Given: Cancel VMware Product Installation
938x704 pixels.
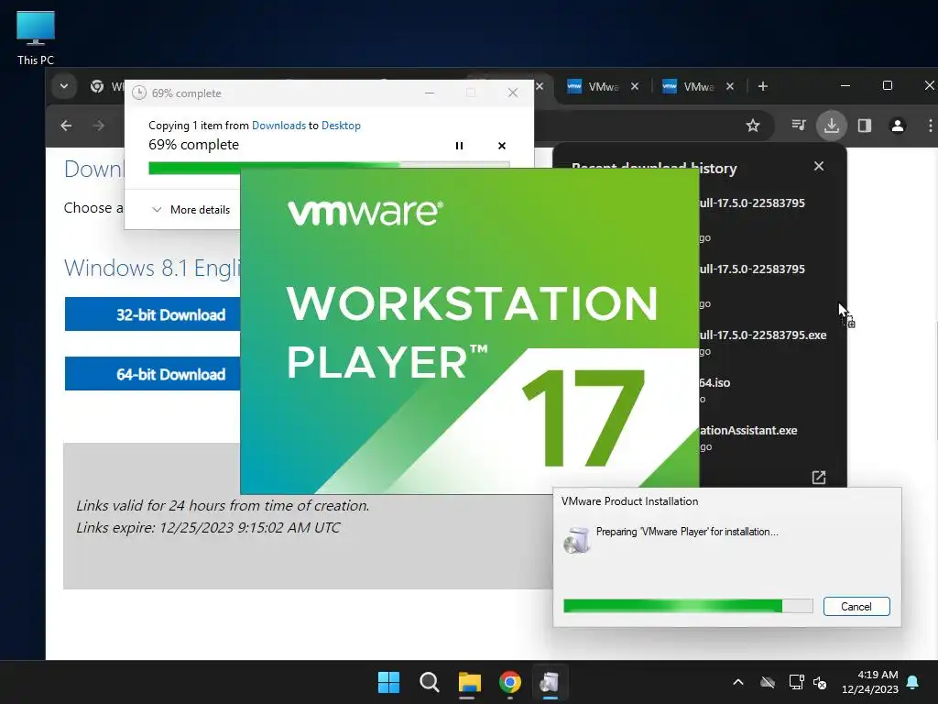Looking at the screenshot, I should pyautogui.click(x=856, y=607).
